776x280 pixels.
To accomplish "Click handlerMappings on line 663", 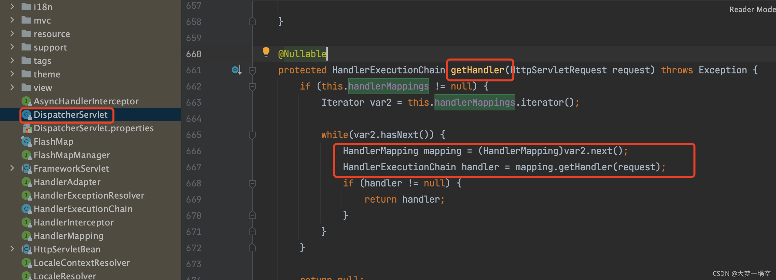I will (x=475, y=102).
